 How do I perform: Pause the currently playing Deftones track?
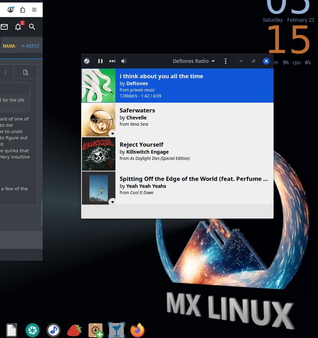tap(100, 61)
